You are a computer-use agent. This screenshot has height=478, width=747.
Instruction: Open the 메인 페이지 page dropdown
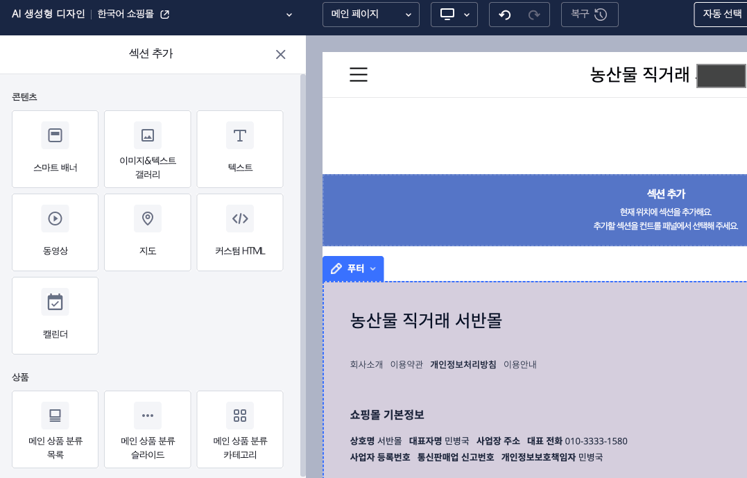click(x=371, y=15)
